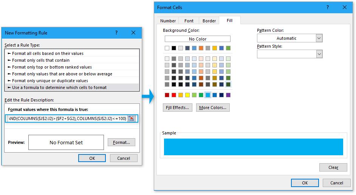Select the gold swatch in top theme row
The width and height of the screenshot is (356, 195).
(x=215, y=48)
